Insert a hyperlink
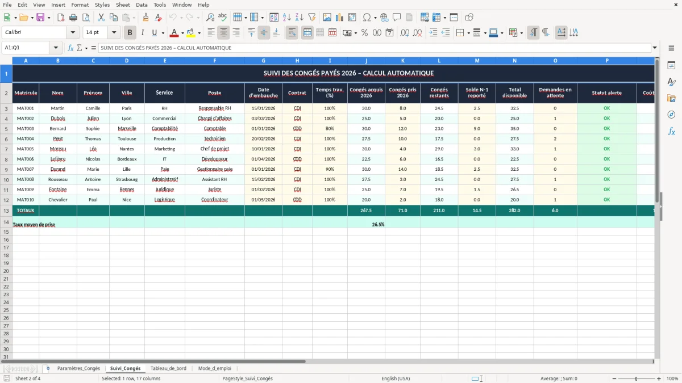The image size is (682, 383). (384, 18)
